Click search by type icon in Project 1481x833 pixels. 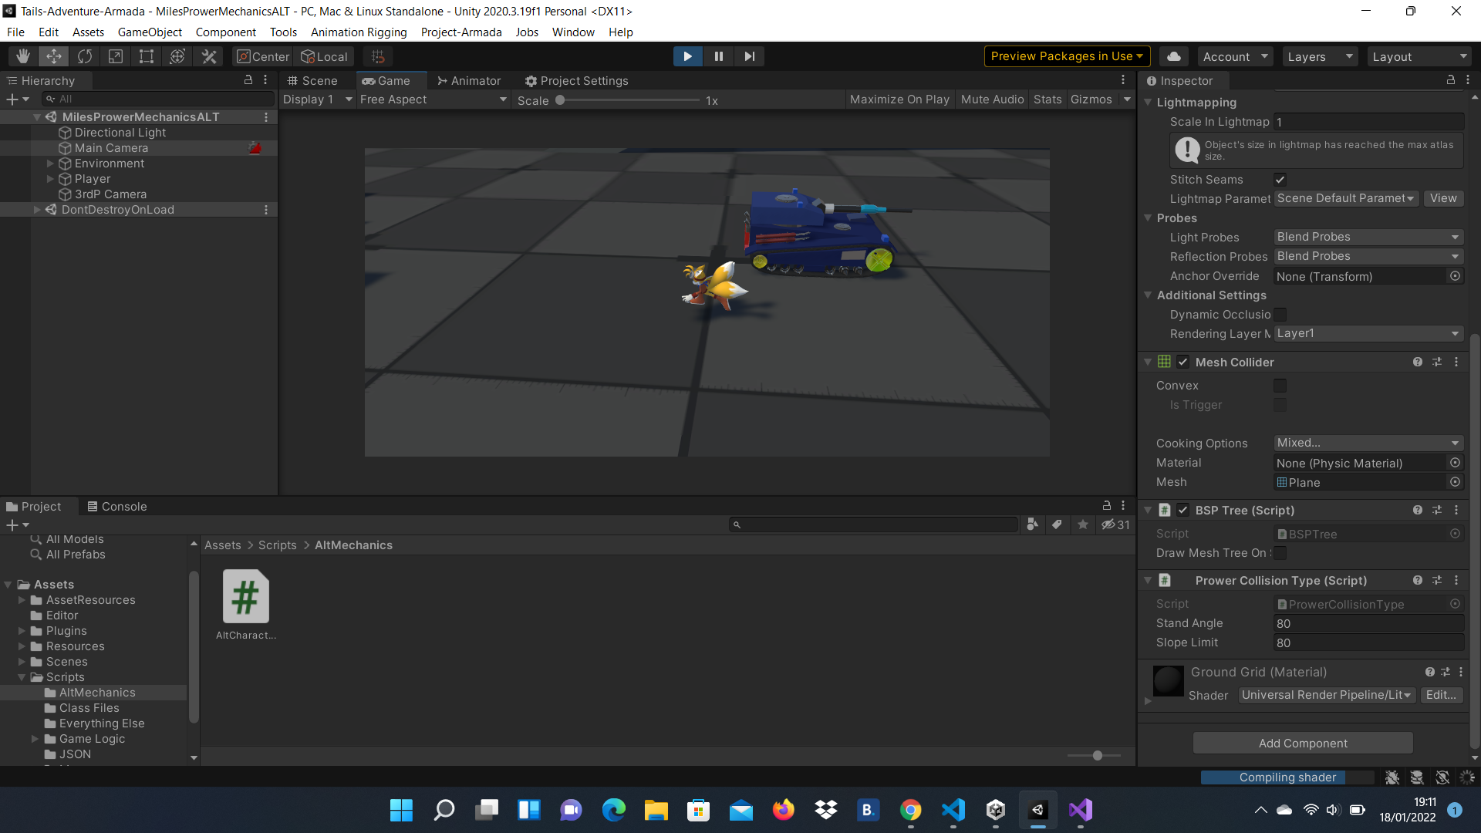pyautogui.click(x=1032, y=524)
